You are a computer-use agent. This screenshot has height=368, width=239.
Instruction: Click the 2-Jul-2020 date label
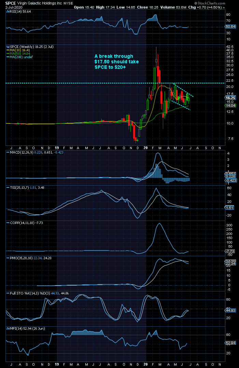click(14, 7)
